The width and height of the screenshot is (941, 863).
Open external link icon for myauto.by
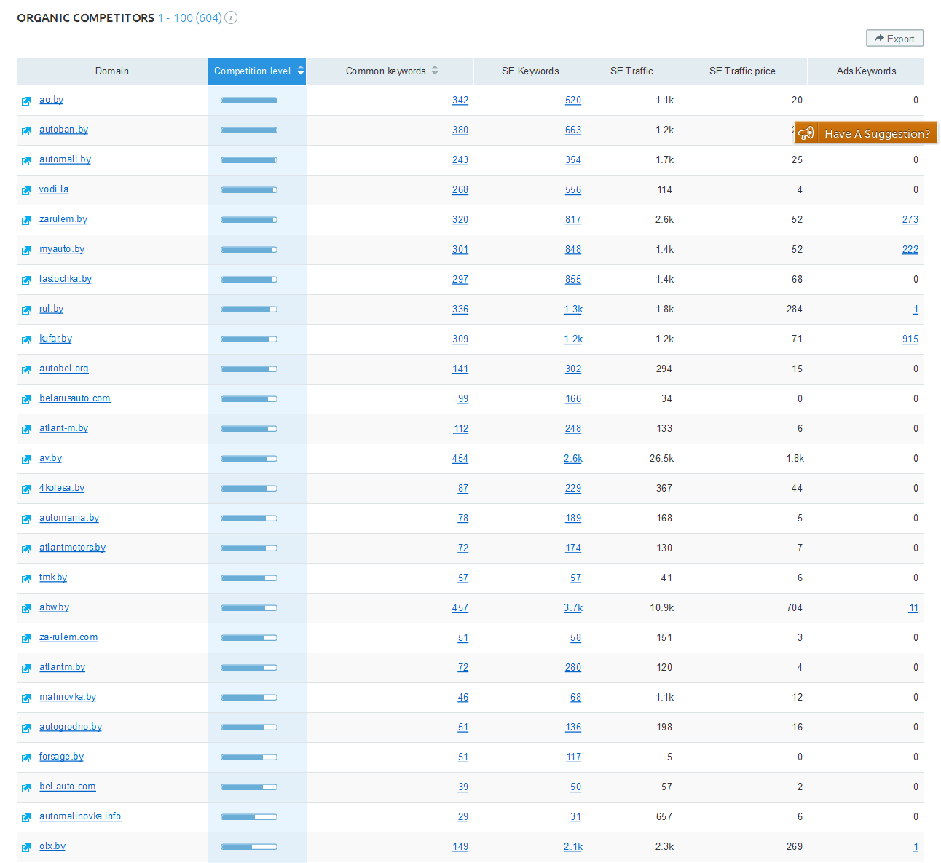(x=26, y=251)
